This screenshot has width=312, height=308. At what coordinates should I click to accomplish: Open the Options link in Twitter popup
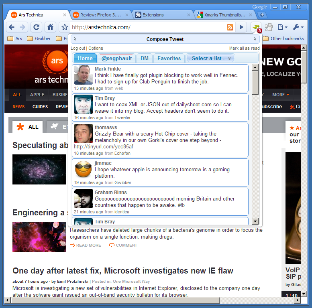coord(96,48)
